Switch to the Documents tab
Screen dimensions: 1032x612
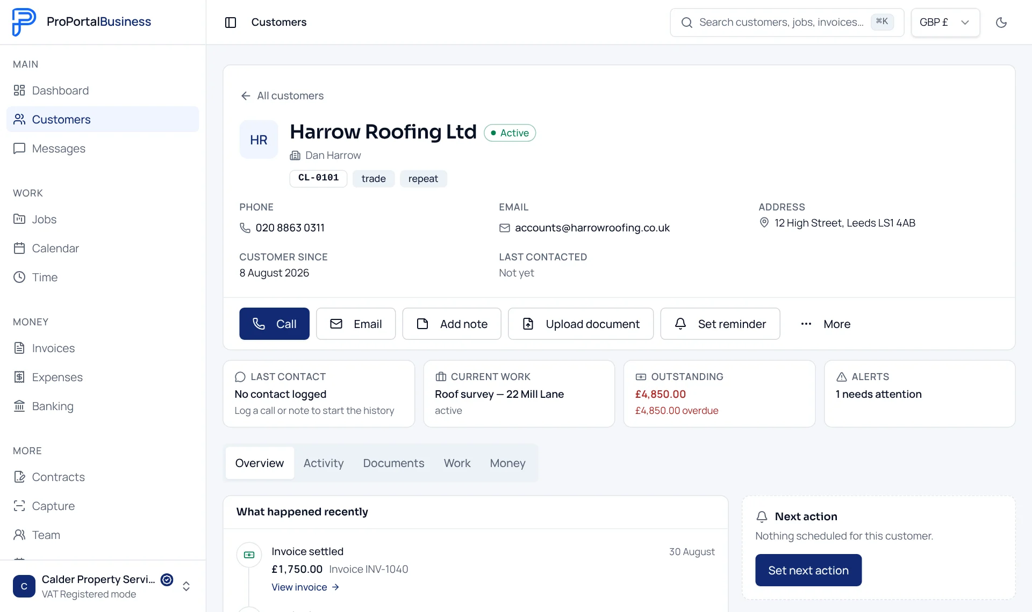pyautogui.click(x=393, y=463)
